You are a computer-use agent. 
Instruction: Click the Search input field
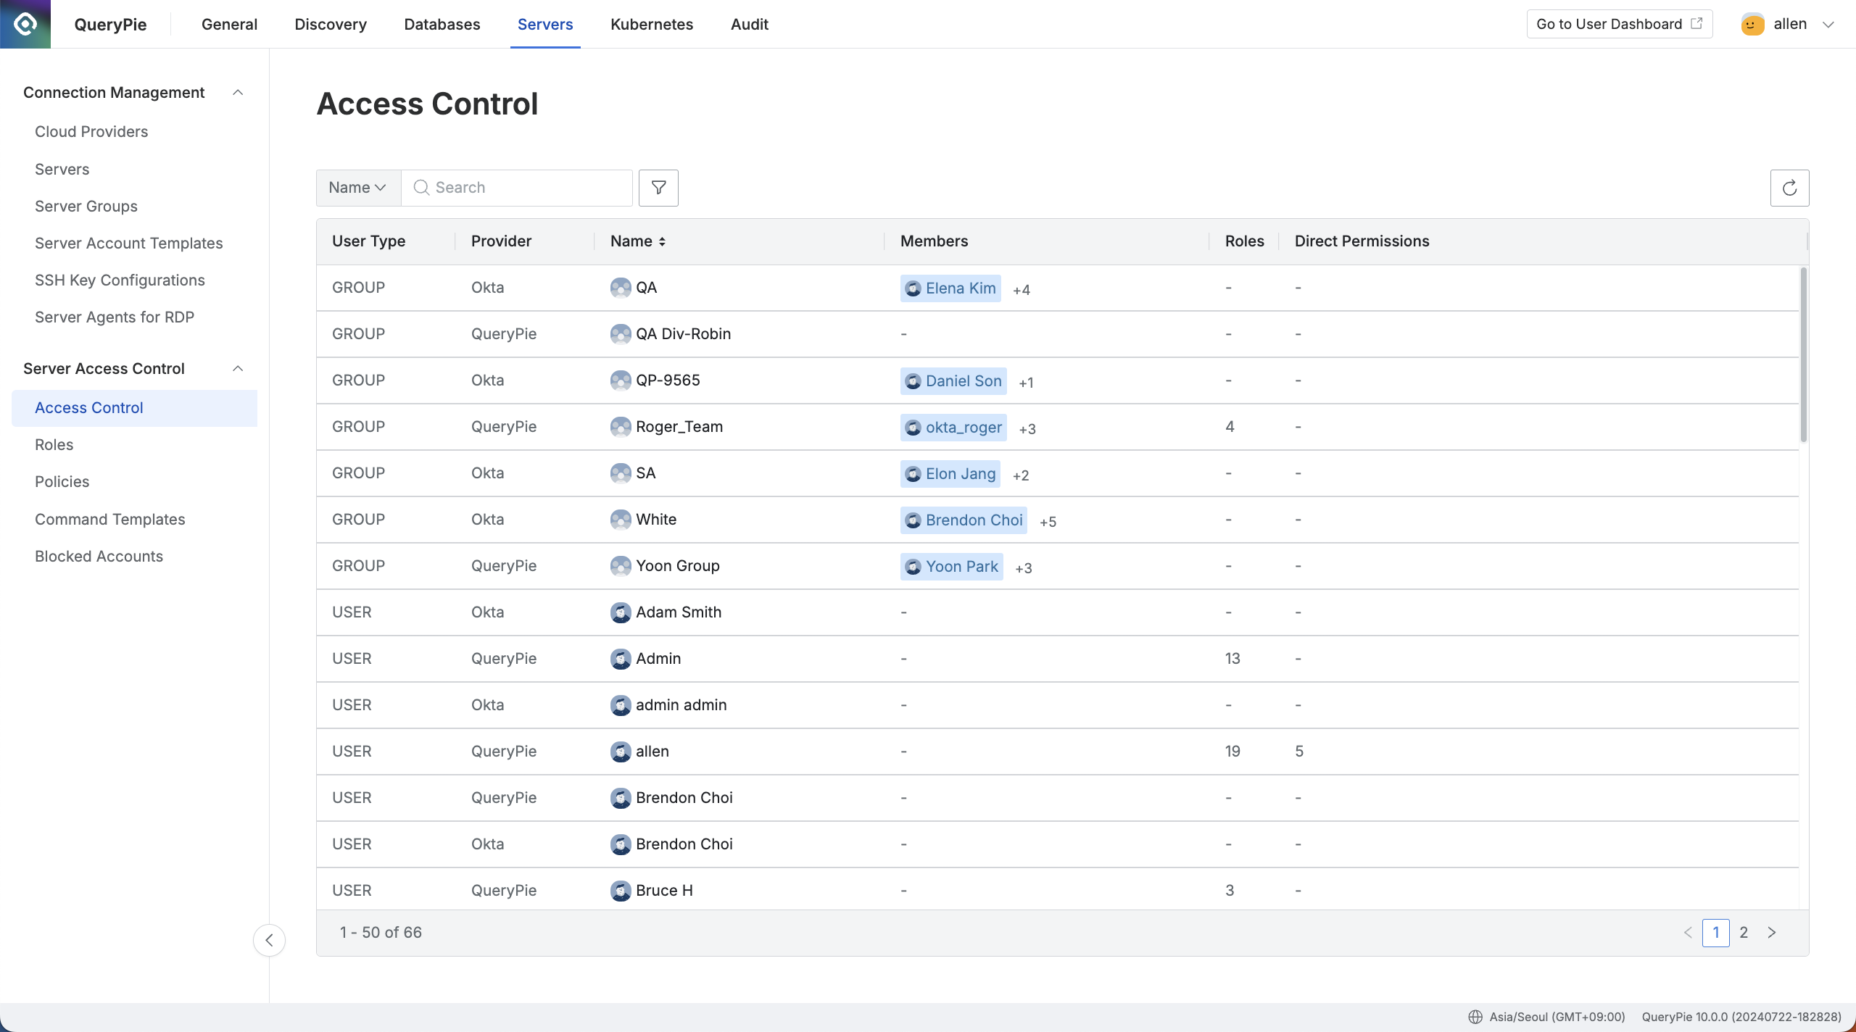[x=518, y=188]
